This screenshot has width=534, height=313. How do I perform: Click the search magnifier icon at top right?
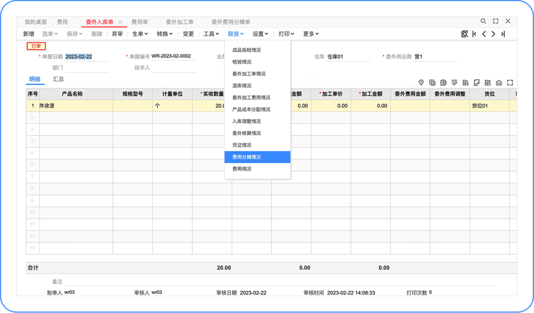point(484,21)
